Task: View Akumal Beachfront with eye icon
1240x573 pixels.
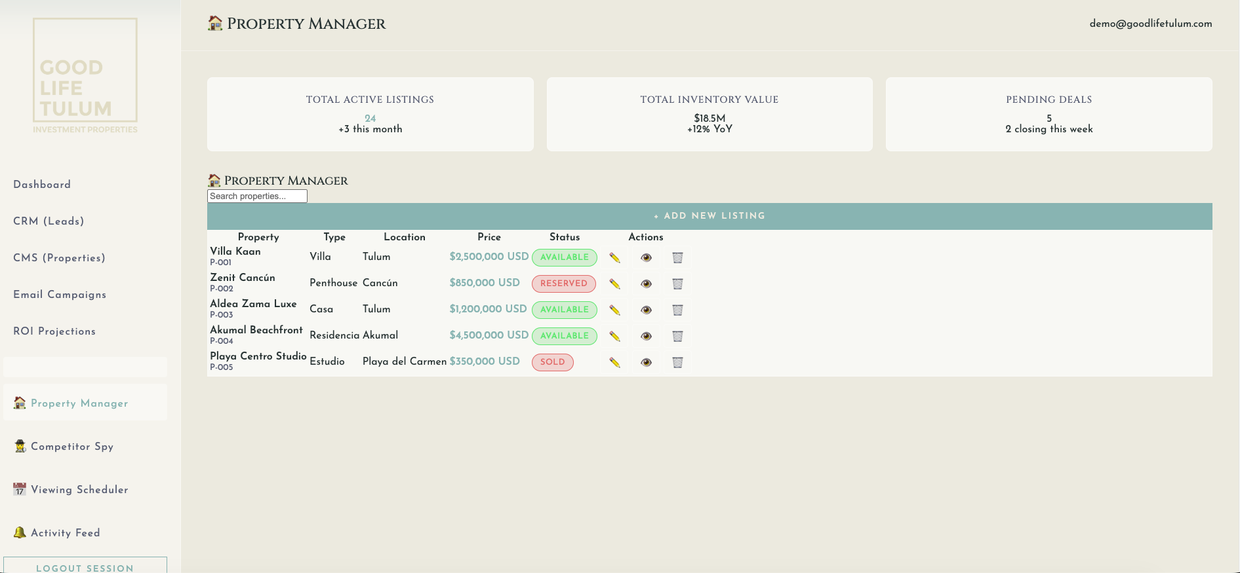Action: (x=646, y=336)
